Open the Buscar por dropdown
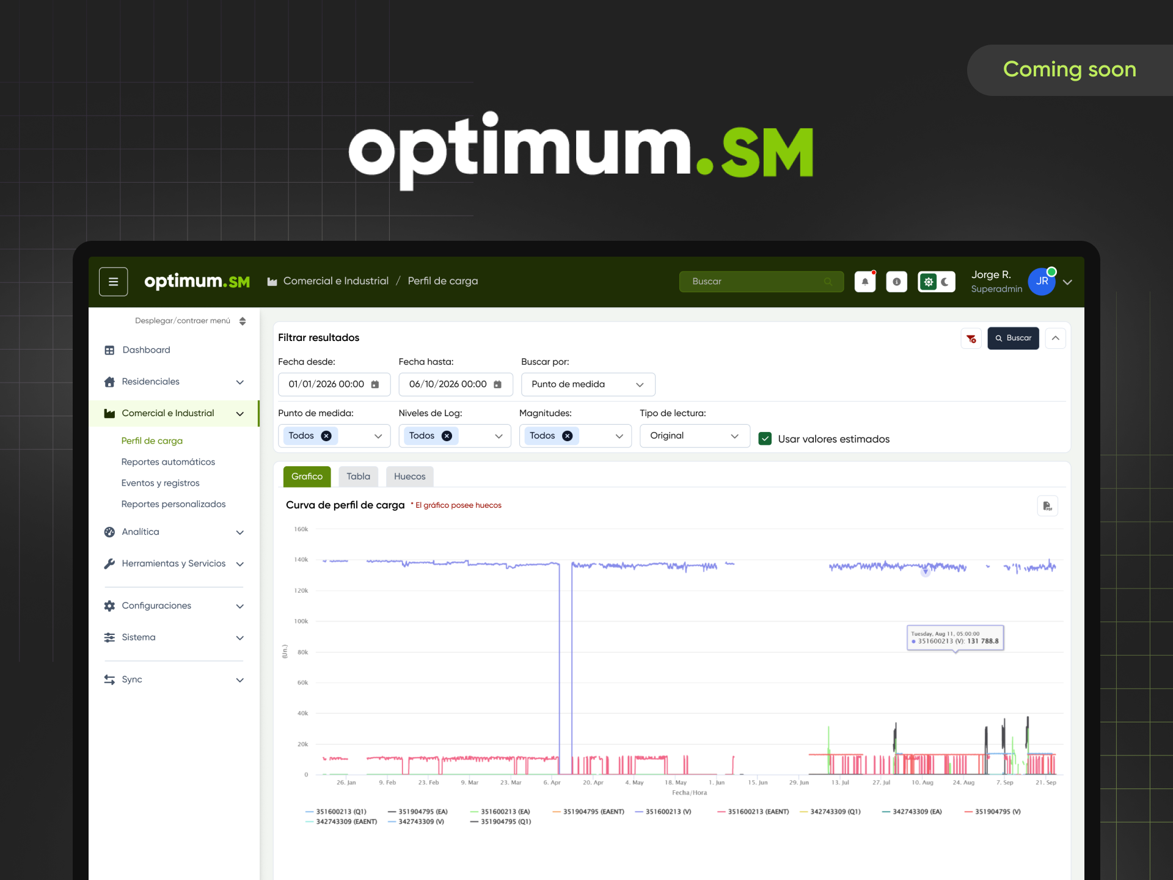The image size is (1173, 880). pos(588,384)
